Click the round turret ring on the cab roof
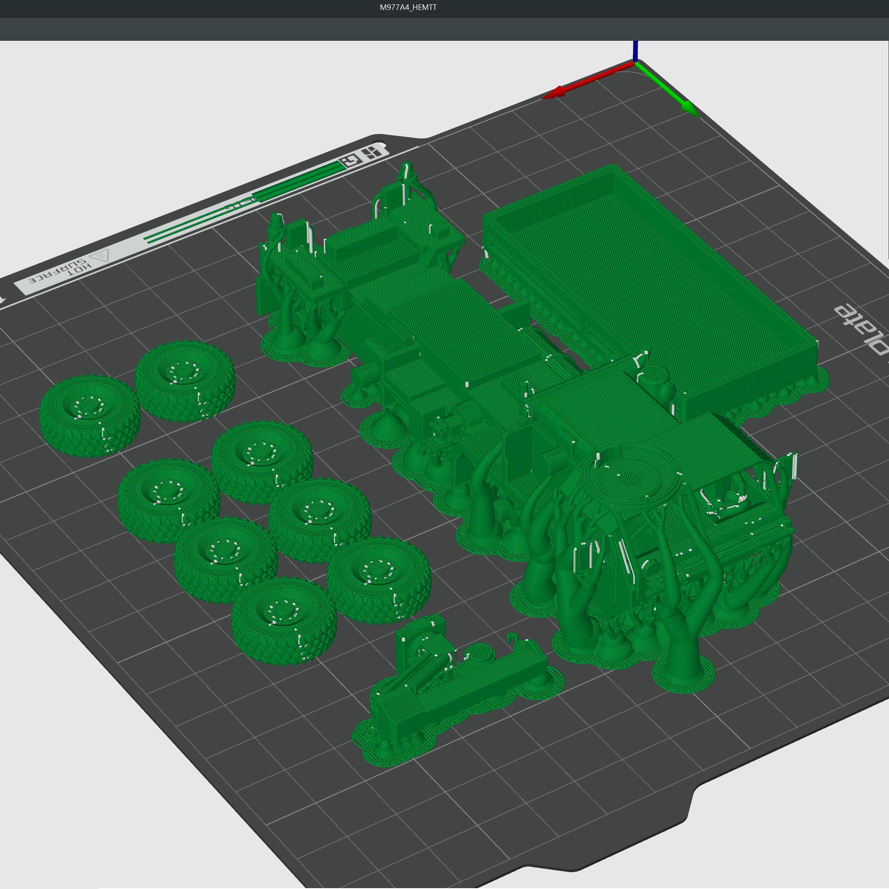The height and width of the screenshot is (889, 889). point(630,477)
